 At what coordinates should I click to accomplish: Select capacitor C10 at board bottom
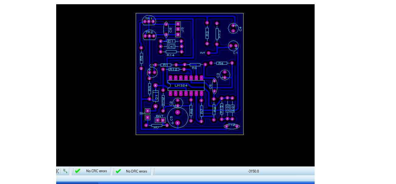coord(232,126)
